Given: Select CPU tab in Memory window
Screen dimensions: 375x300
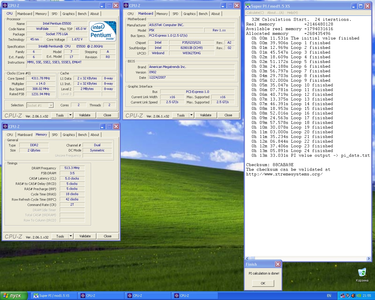Looking at the screenshot, I should [x=10, y=135].
